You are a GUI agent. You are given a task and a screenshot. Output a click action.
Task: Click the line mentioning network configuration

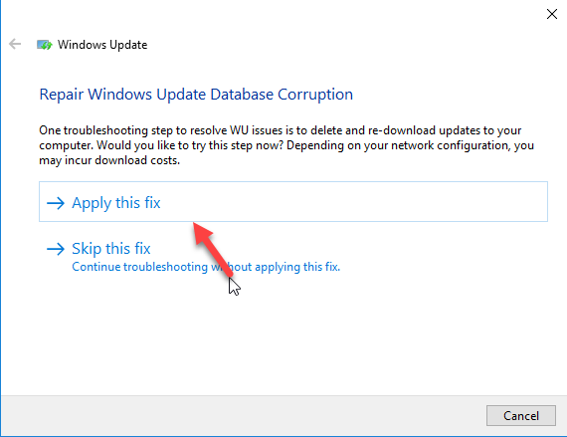click(286, 145)
